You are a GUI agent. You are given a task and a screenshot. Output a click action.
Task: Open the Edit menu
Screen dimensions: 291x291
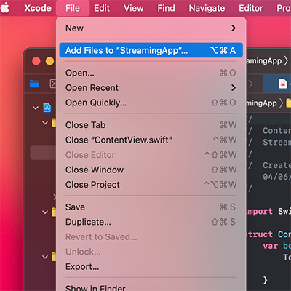102,8
